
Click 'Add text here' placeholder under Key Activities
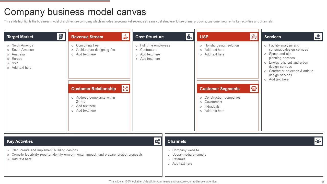tap(21, 159)
